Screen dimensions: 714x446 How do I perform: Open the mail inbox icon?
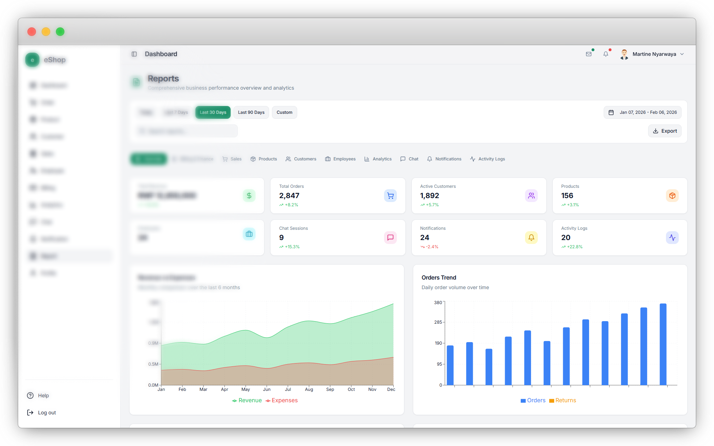(588, 54)
